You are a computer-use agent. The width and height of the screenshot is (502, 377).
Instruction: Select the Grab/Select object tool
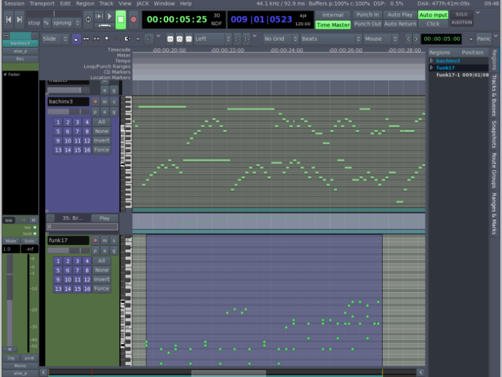click(76, 38)
